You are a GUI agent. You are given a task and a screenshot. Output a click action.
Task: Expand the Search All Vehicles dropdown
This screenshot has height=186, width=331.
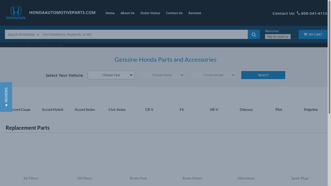[x=23, y=34]
